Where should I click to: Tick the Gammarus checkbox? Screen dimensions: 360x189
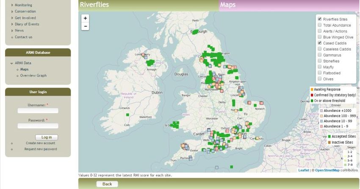(320, 55)
